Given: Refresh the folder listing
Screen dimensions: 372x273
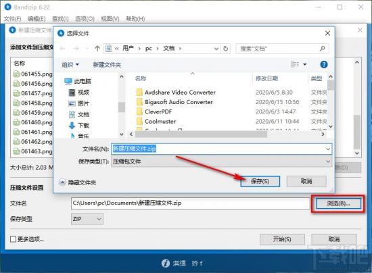Looking at the screenshot, I should 226,49.
